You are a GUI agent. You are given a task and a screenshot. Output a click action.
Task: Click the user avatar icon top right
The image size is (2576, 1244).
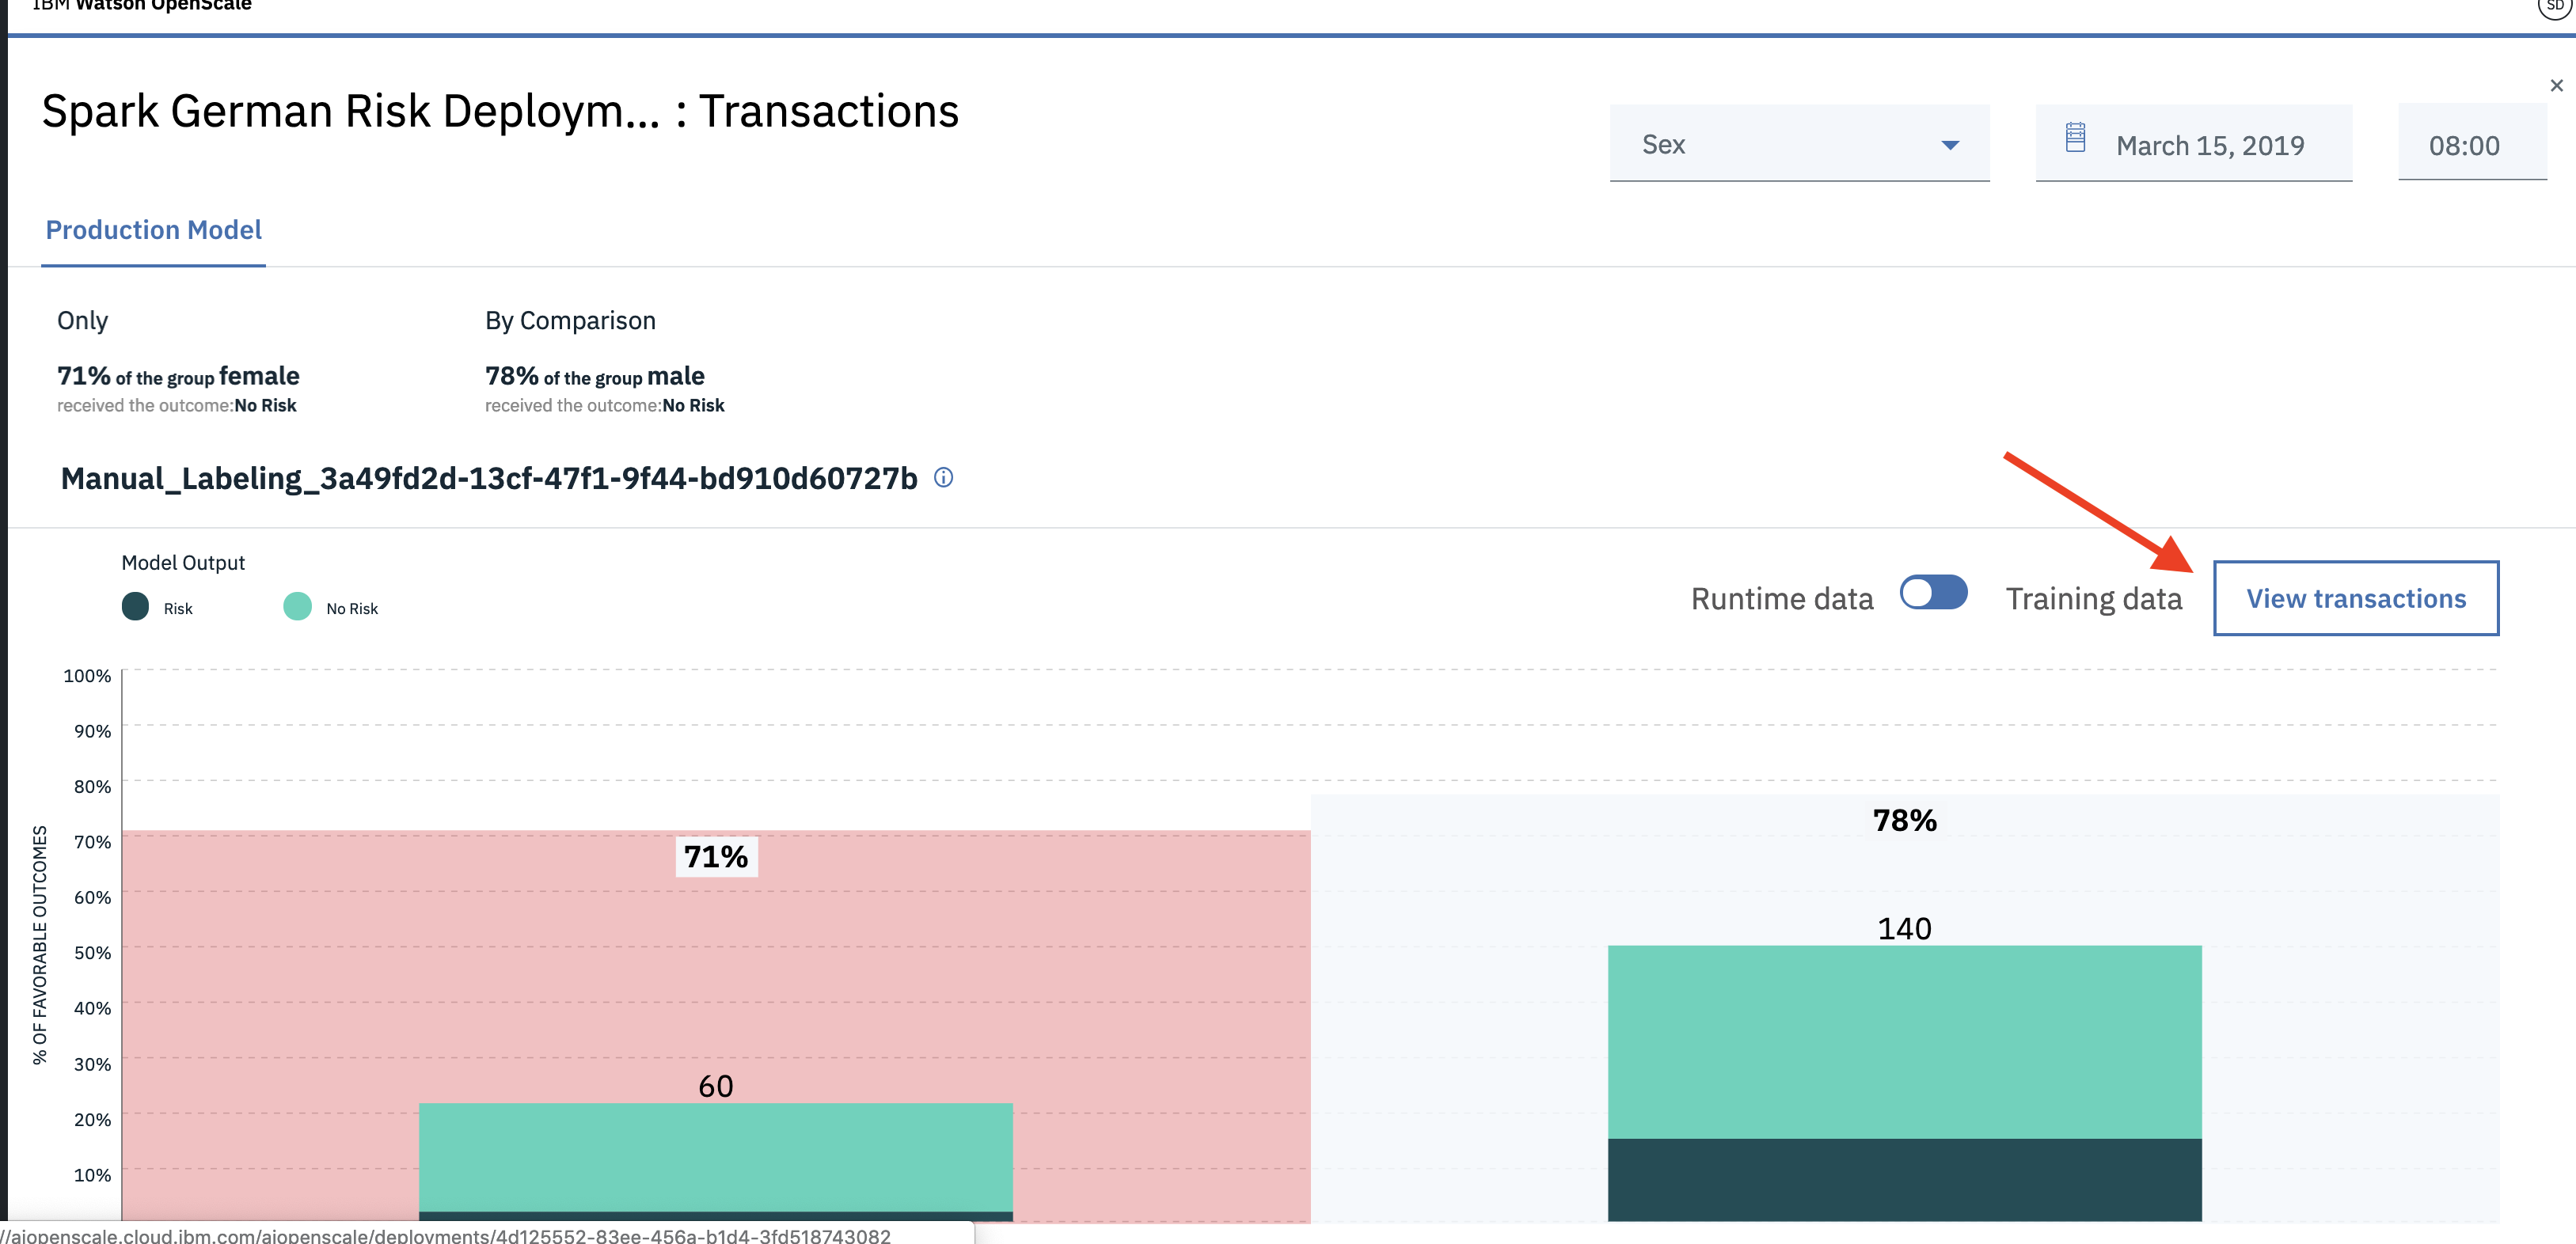point(2556,6)
